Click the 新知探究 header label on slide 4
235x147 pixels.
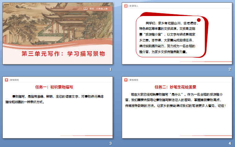point(133,80)
